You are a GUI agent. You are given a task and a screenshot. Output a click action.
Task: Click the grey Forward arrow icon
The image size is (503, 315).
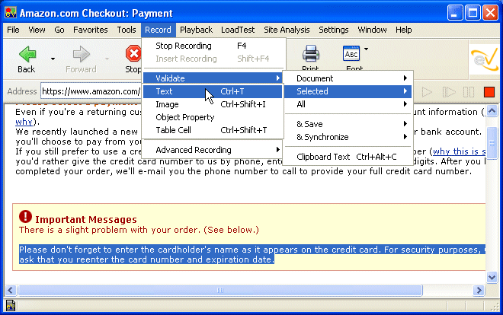click(81, 54)
